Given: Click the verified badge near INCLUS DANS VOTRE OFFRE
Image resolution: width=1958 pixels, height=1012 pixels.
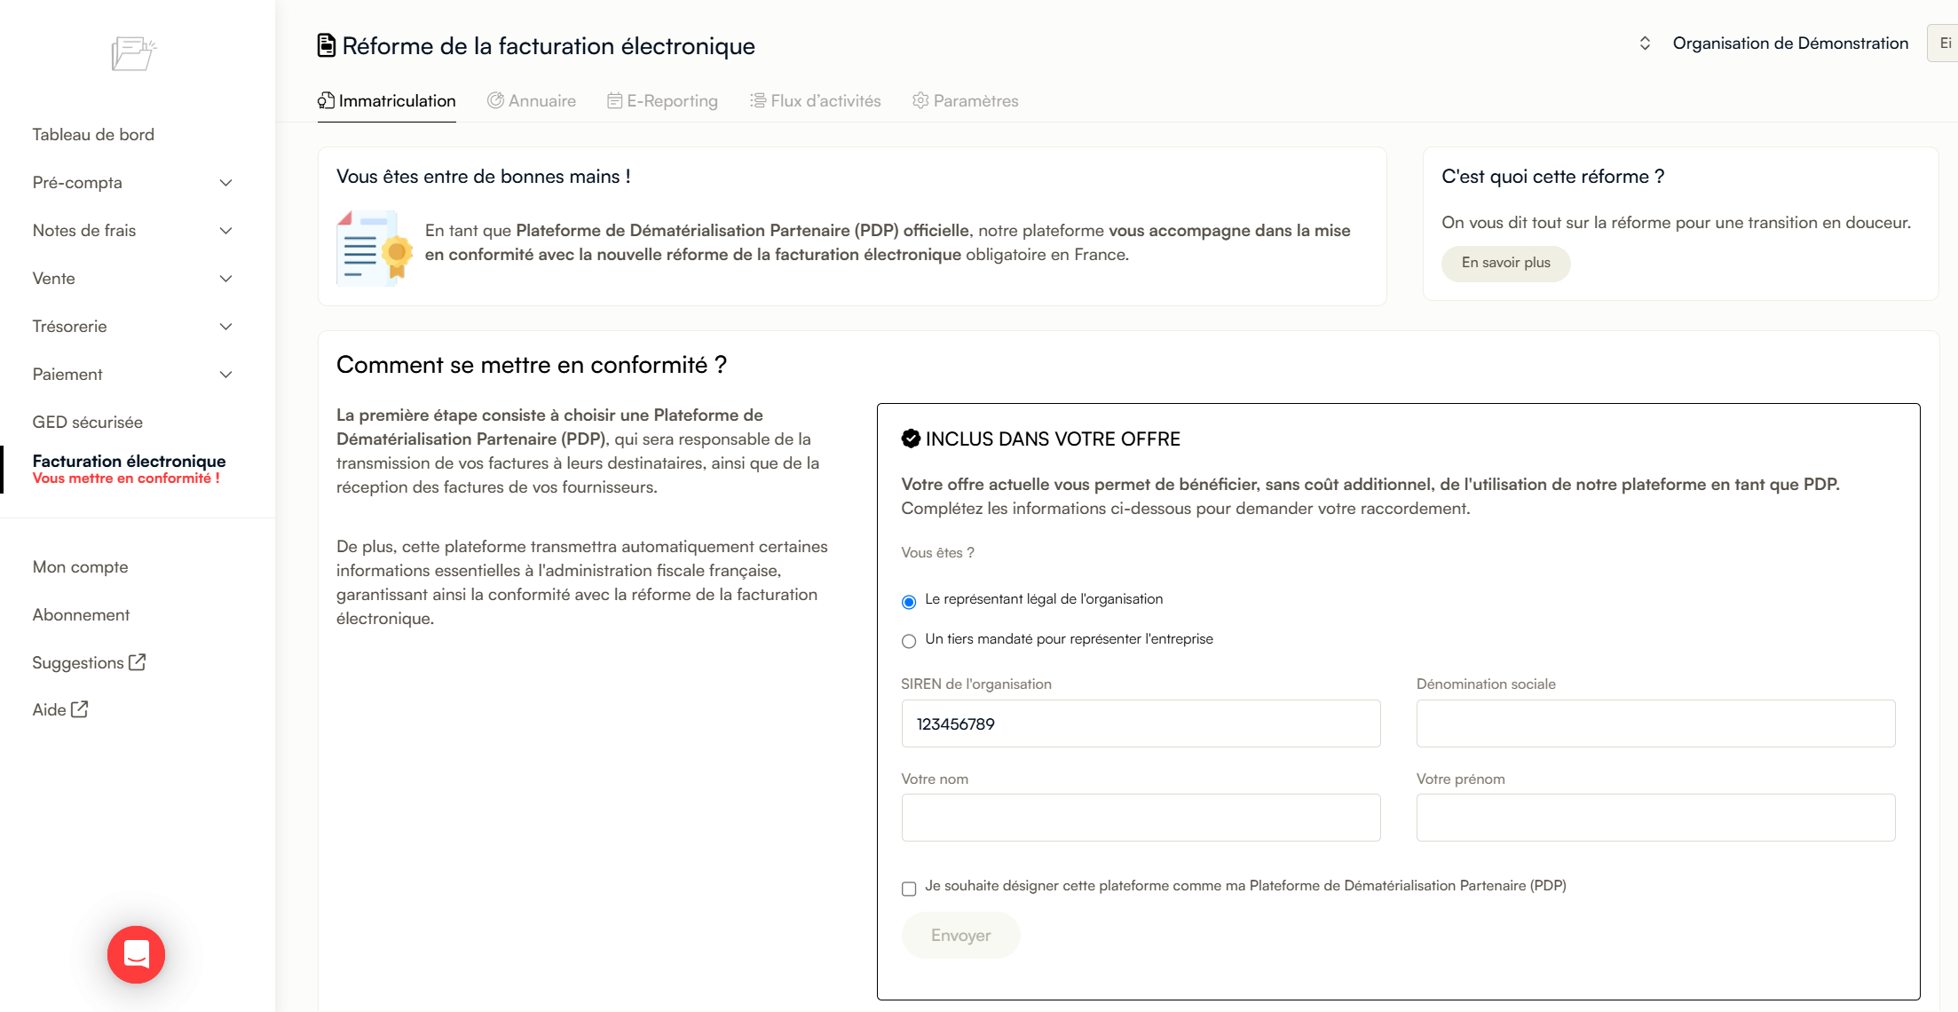Looking at the screenshot, I should [911, 438].
